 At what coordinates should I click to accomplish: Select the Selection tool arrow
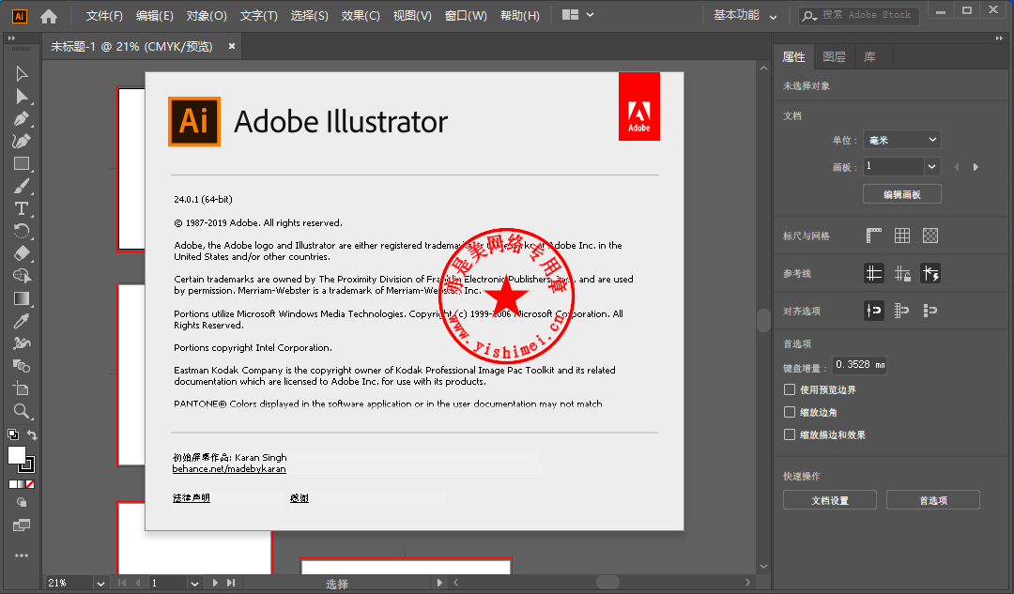[22, 73]
